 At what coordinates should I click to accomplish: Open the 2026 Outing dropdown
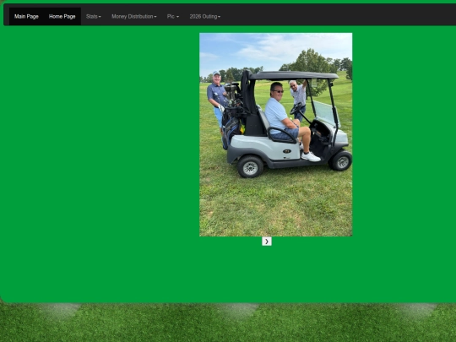(x=205, y=17)
